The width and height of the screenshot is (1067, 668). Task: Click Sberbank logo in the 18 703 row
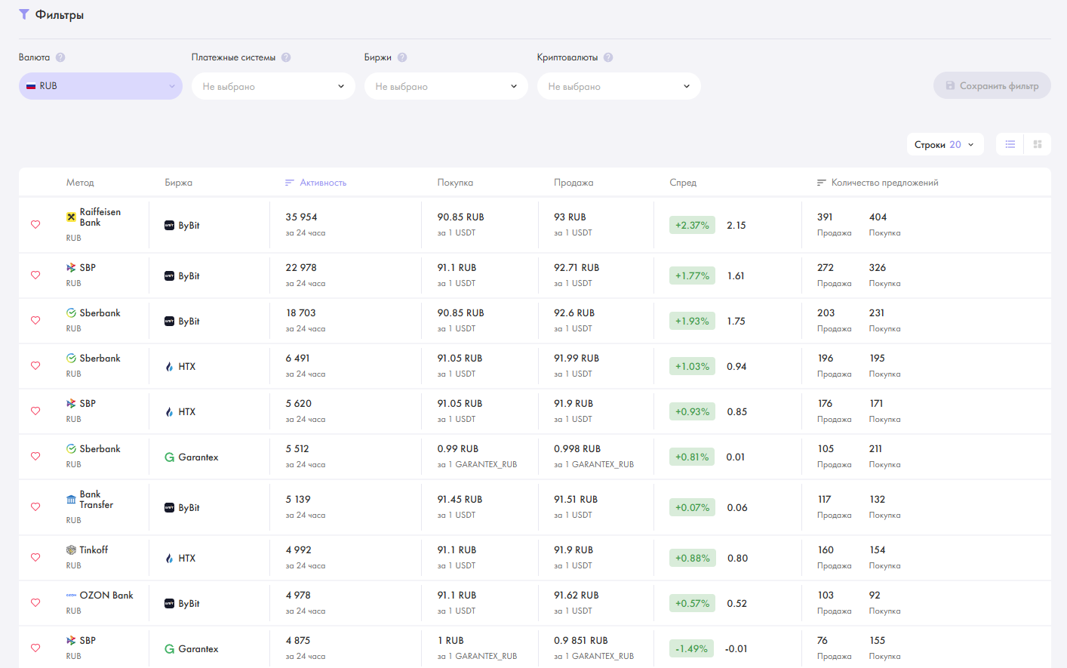(71, 313)
